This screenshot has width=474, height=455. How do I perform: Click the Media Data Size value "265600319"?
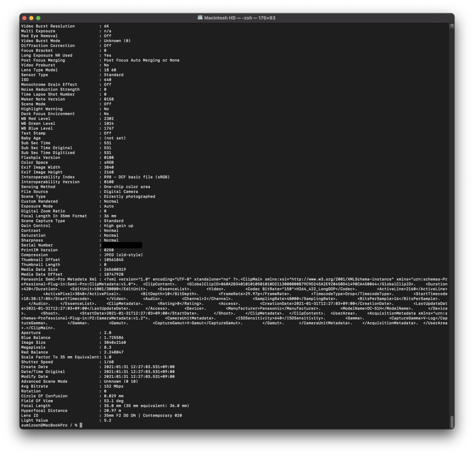pyautogui.click(x=115, y=270)
